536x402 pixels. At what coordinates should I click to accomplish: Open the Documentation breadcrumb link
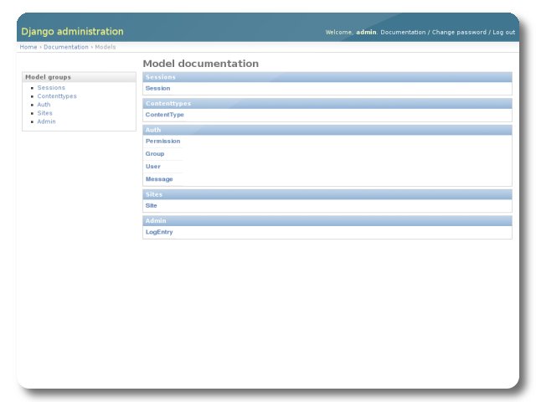(x=65, y=47)
